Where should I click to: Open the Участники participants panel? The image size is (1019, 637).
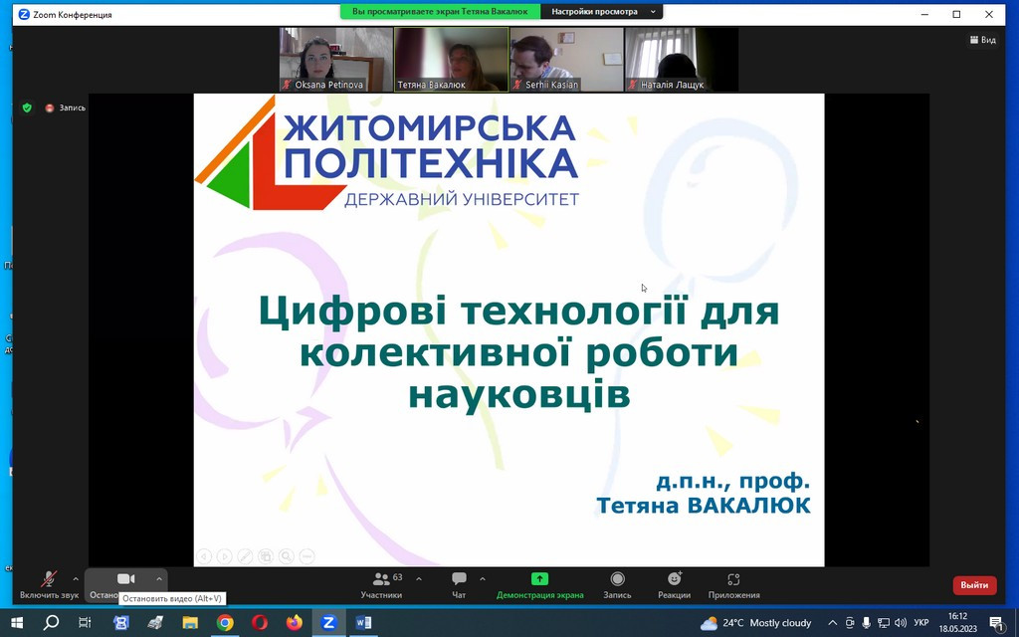381,584
